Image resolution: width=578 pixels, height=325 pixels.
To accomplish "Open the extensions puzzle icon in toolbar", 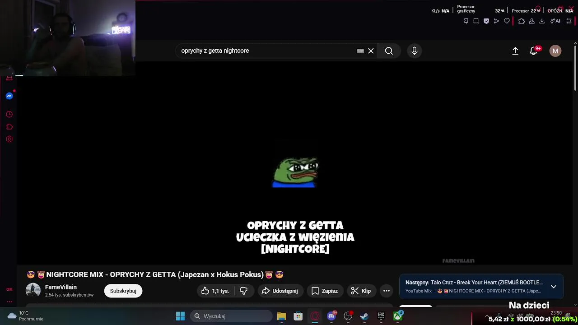I will point(522,21).
